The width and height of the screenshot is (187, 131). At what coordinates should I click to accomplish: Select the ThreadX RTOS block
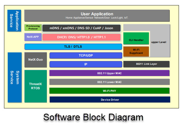[x=36, y=86]
